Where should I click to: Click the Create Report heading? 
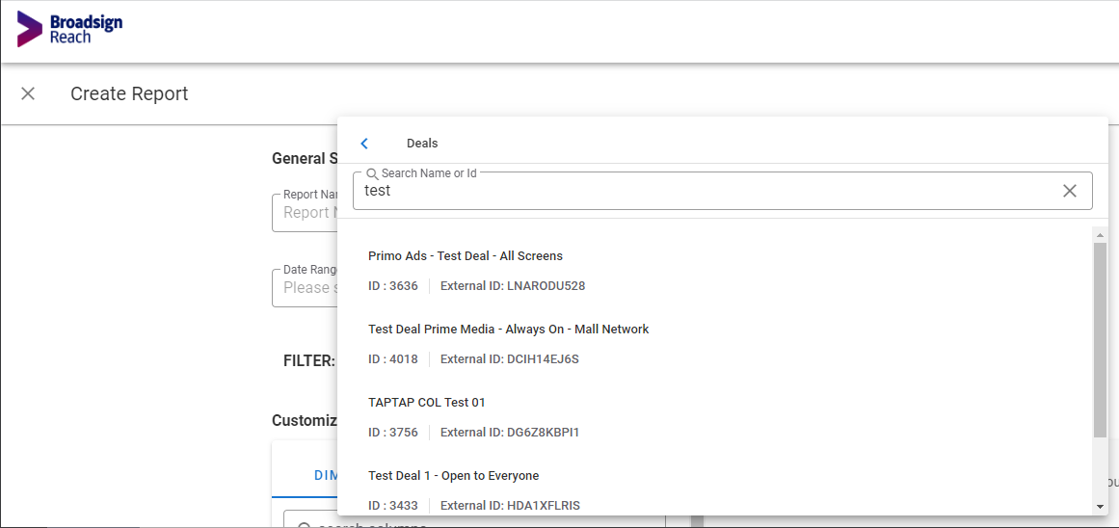click(129, 93)
